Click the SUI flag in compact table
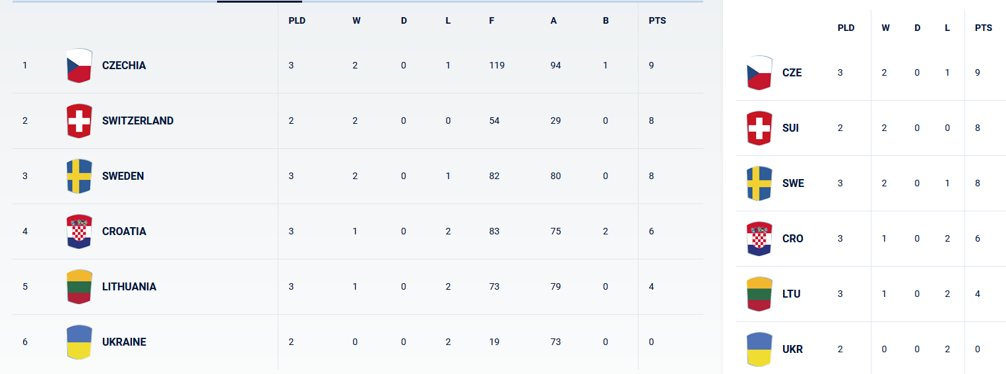This screenshot has width=1006, height=374. tap(759, 128)
